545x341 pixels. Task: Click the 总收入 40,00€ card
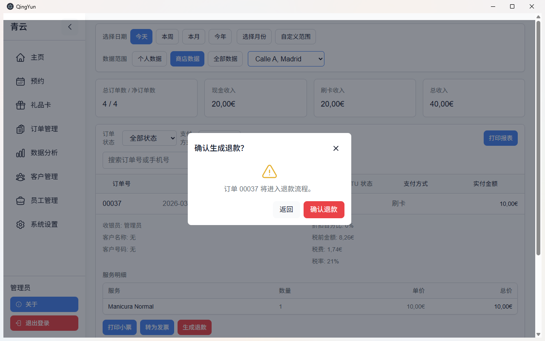click(474, 98)
